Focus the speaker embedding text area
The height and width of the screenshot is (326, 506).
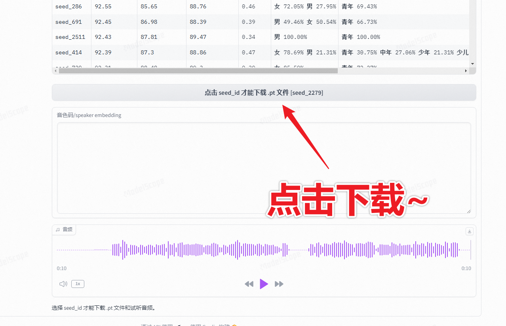click(264, 168)
